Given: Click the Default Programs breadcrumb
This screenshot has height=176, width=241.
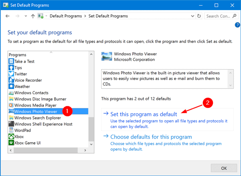Looking at the screenshot, I should [65, 16].
